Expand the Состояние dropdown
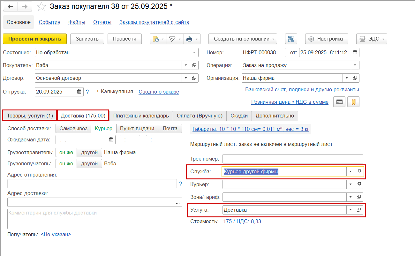Screen dimensions: 415x256 coord(194,52)
